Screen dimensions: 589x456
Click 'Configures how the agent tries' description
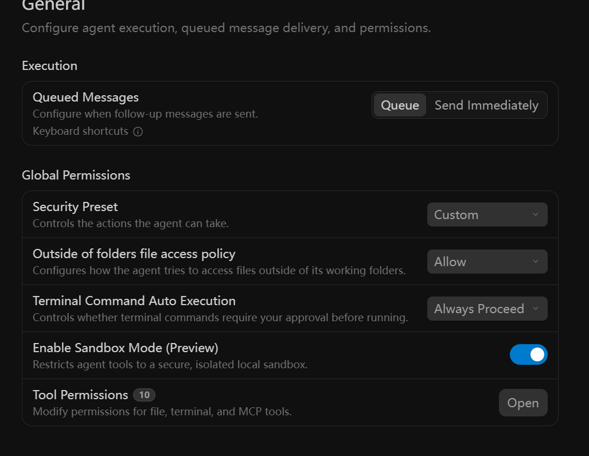coord(219,270)
